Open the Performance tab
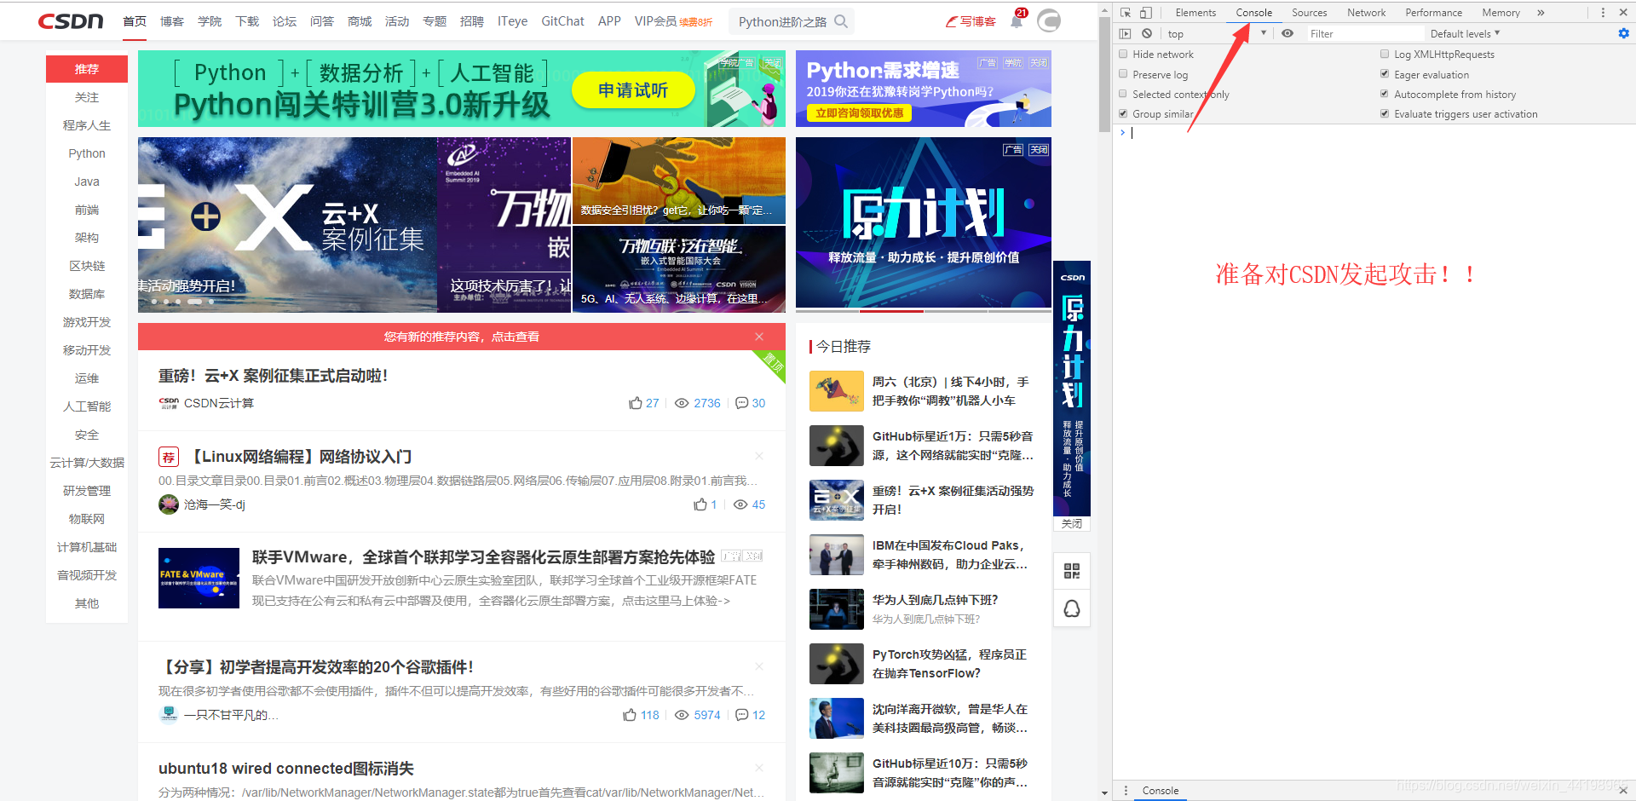The width and height of the screenshot is (1636, 801). 1433,13
